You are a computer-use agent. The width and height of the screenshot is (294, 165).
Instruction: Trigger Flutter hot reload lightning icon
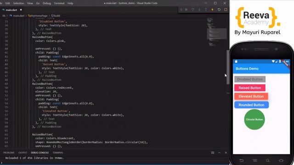point(212,10)
